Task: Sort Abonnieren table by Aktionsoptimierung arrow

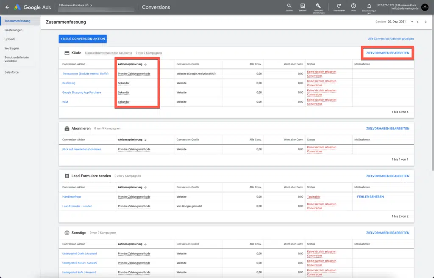Action: tap(145, 140)
